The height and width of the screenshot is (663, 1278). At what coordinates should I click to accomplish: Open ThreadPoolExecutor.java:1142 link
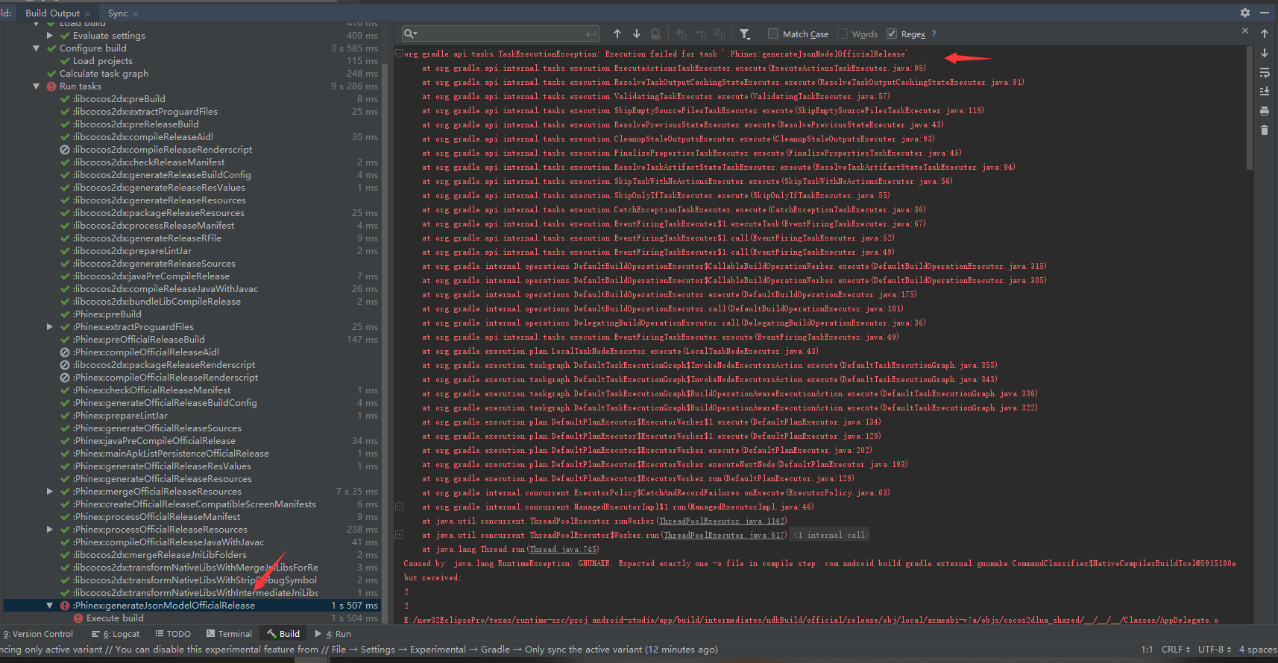[722, 521]
